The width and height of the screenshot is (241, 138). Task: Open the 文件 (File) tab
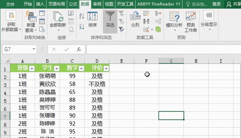coord(10,4)
